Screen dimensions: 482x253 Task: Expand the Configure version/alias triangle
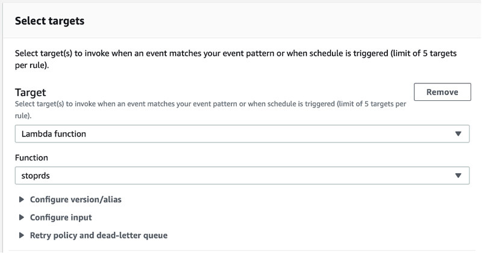[x=22, y=200]
